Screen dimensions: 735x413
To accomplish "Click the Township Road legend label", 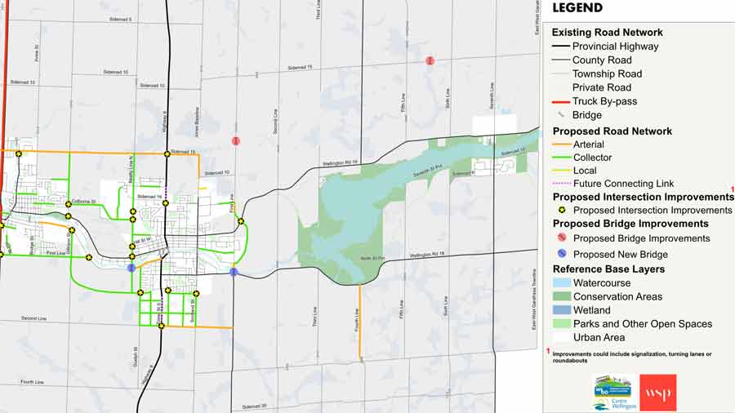I will [x=607, y=74].
